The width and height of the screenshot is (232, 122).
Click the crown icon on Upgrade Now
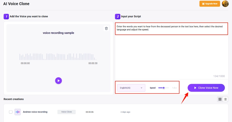coord(203,4)
